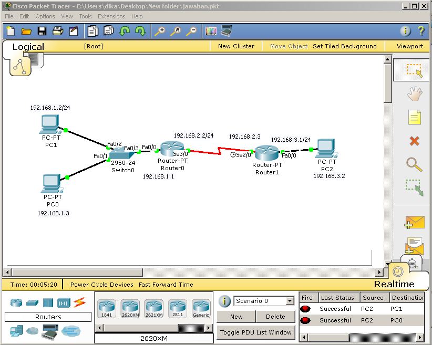
Task: Click Fast Forward Time
Action: tap(166, 285)
